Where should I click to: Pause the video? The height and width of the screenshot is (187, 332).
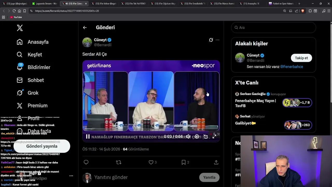[x=88, y=136]
